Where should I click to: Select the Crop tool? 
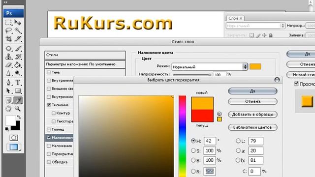8,38
